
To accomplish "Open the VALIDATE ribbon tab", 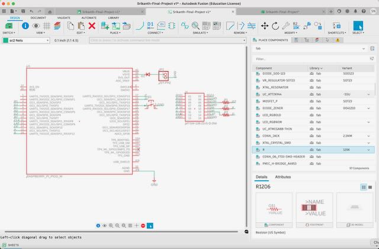I will 63,18.
